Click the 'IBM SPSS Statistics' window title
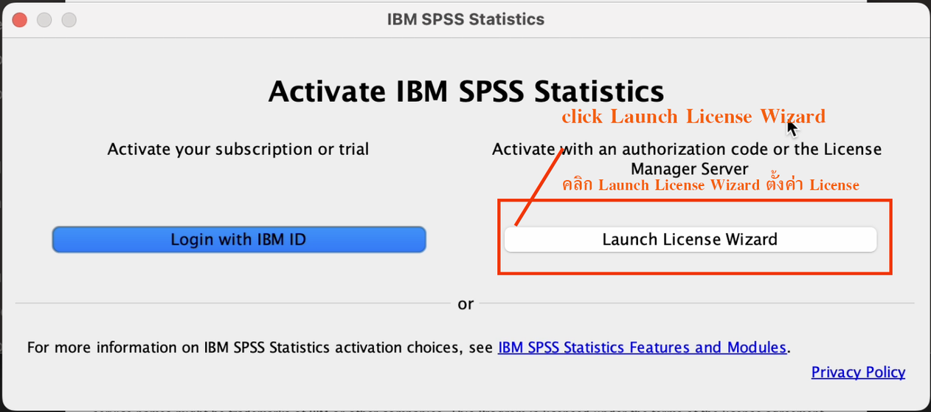Screen dimensions: 931x412 tap(465, 19)
